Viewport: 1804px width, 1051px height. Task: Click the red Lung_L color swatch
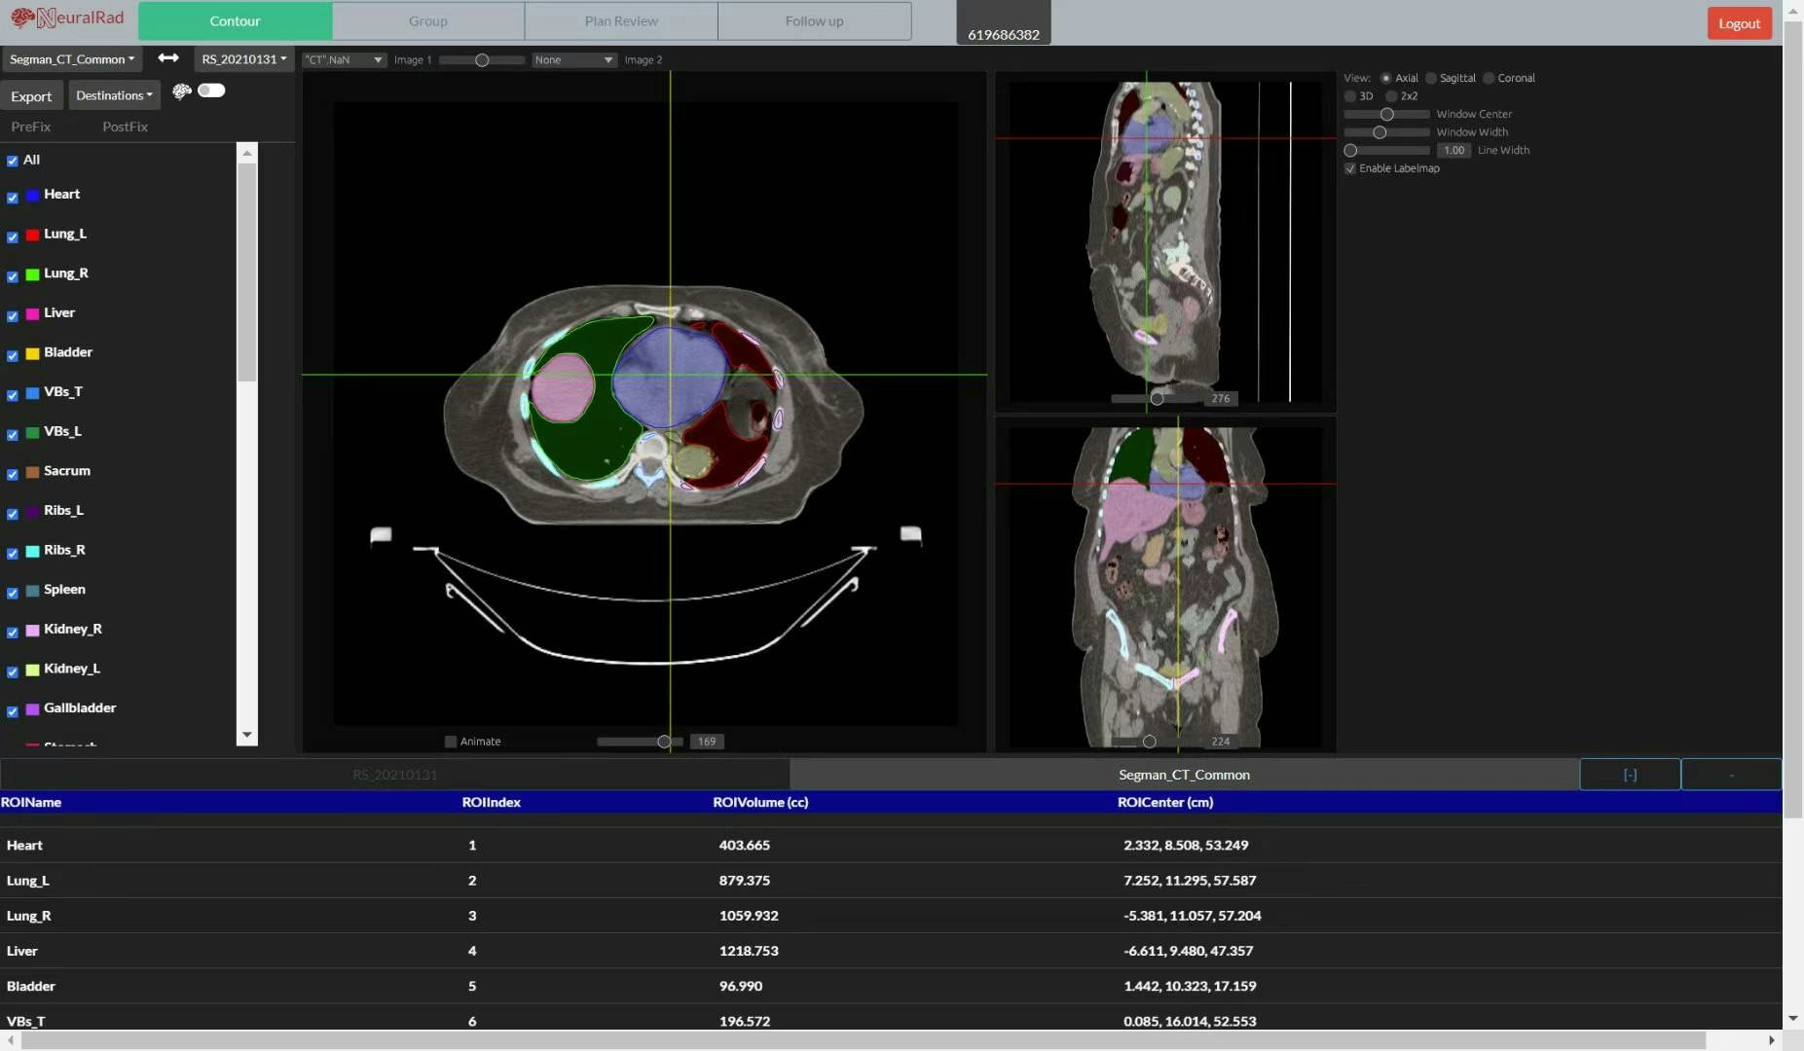coord(32,235)
